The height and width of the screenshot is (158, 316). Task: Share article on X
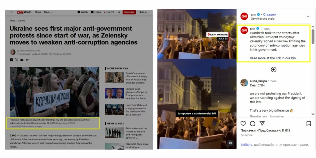17,60
